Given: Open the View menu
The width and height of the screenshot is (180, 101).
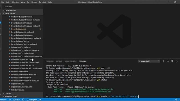Looking at the screenshot, I should [x=23, y=2].
